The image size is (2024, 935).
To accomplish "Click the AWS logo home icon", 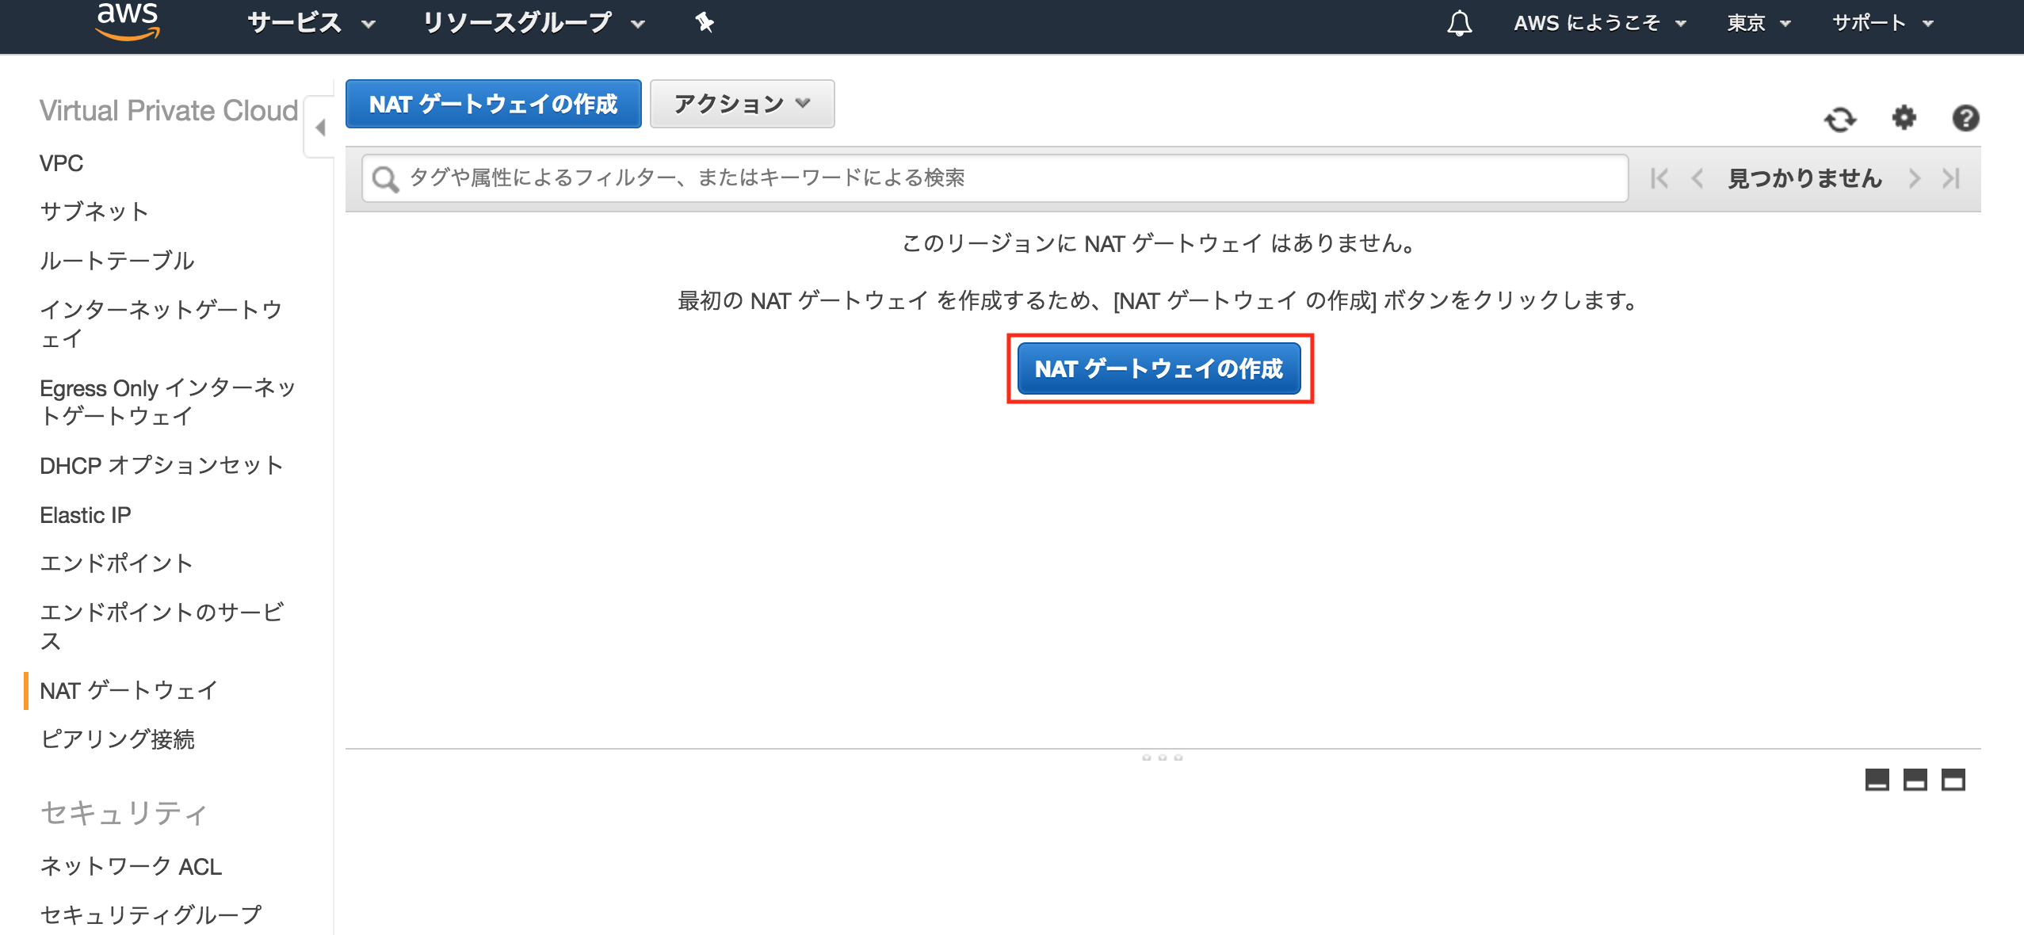I will (x=127, y=21).
